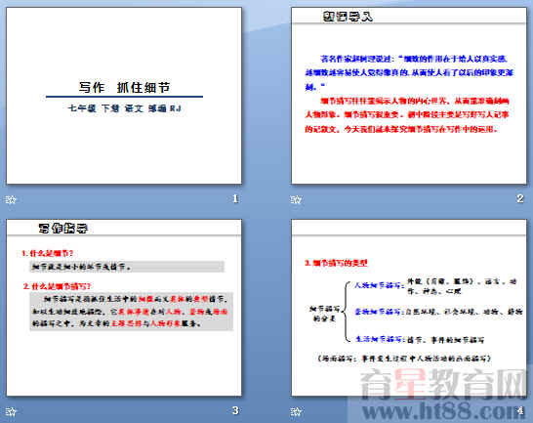Click the animation star icon under slide 3
The height and width of the screenshot is (423, 533).
point(11,412)
